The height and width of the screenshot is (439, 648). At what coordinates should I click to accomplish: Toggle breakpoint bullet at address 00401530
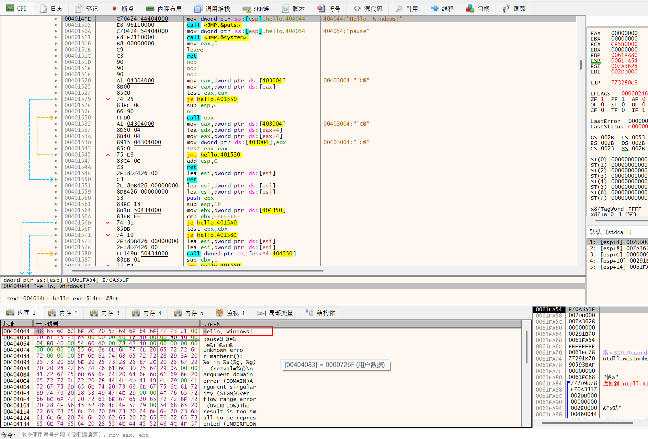pyautogui.click(x=56, y=118)
